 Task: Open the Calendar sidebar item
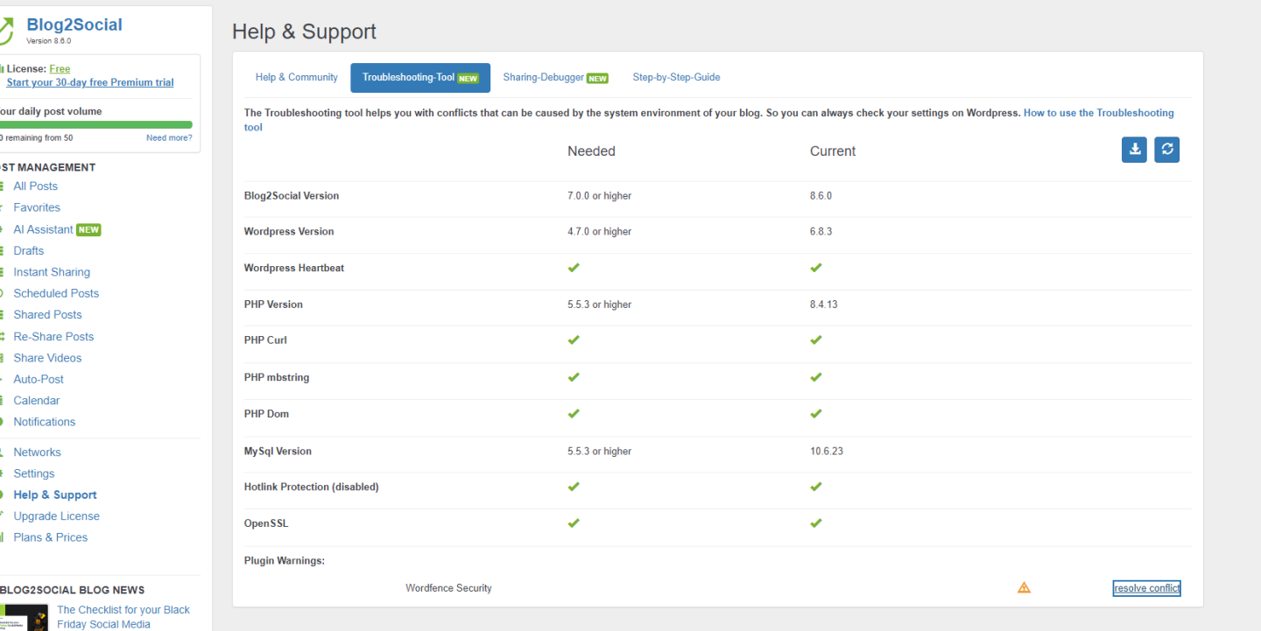tap(37, 401)
